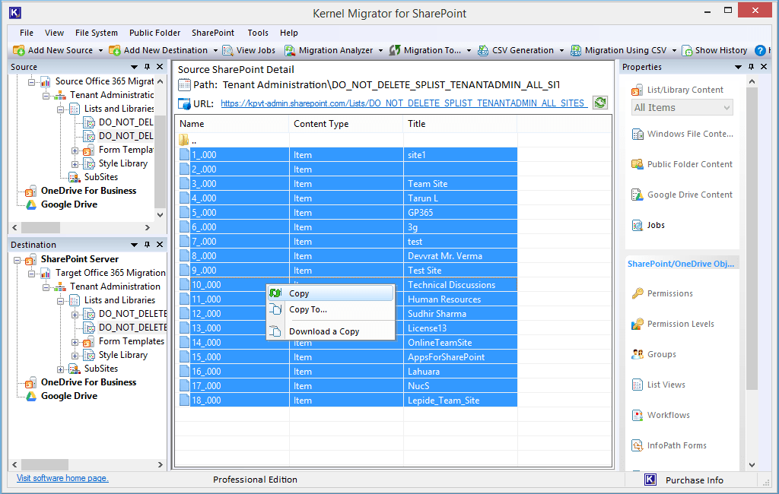Viewport: 779px width, 494px height.
Task: Select Download a Copy context menu entry
Action: point(331,331)
